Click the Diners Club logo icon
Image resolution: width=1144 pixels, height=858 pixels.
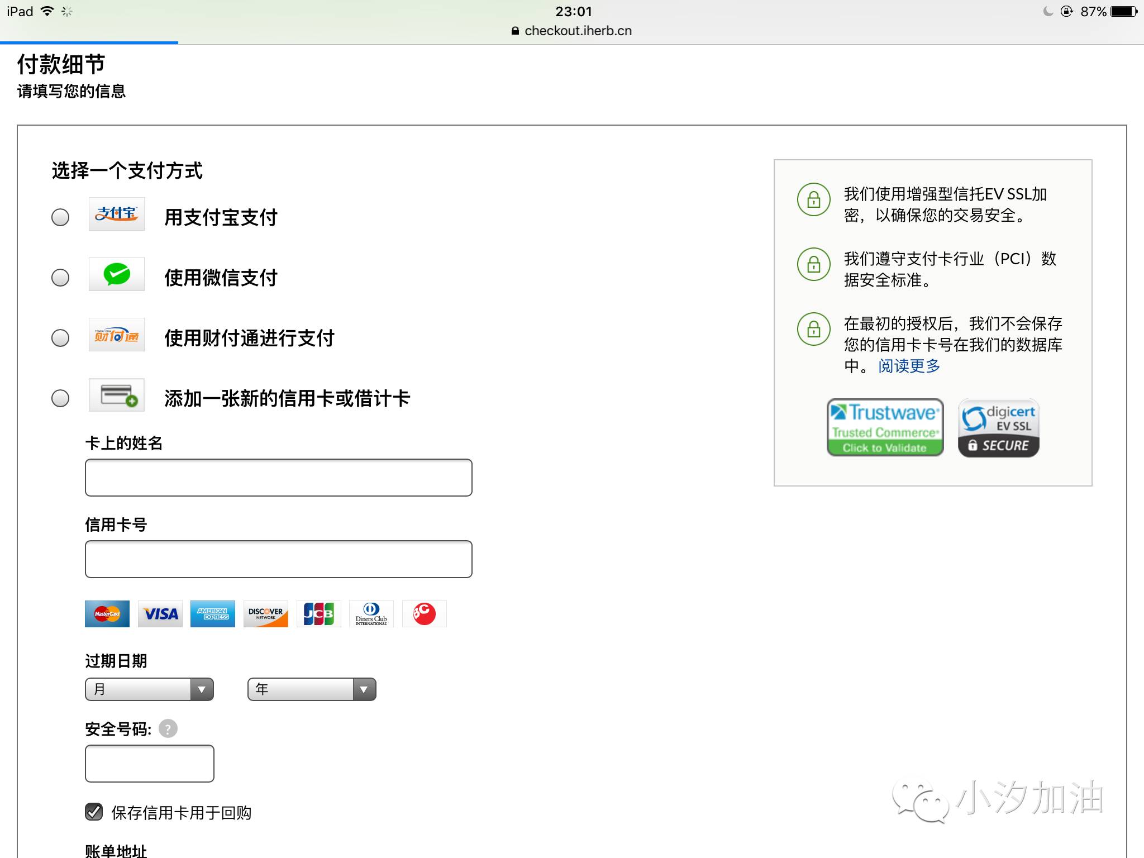(371, 613)
